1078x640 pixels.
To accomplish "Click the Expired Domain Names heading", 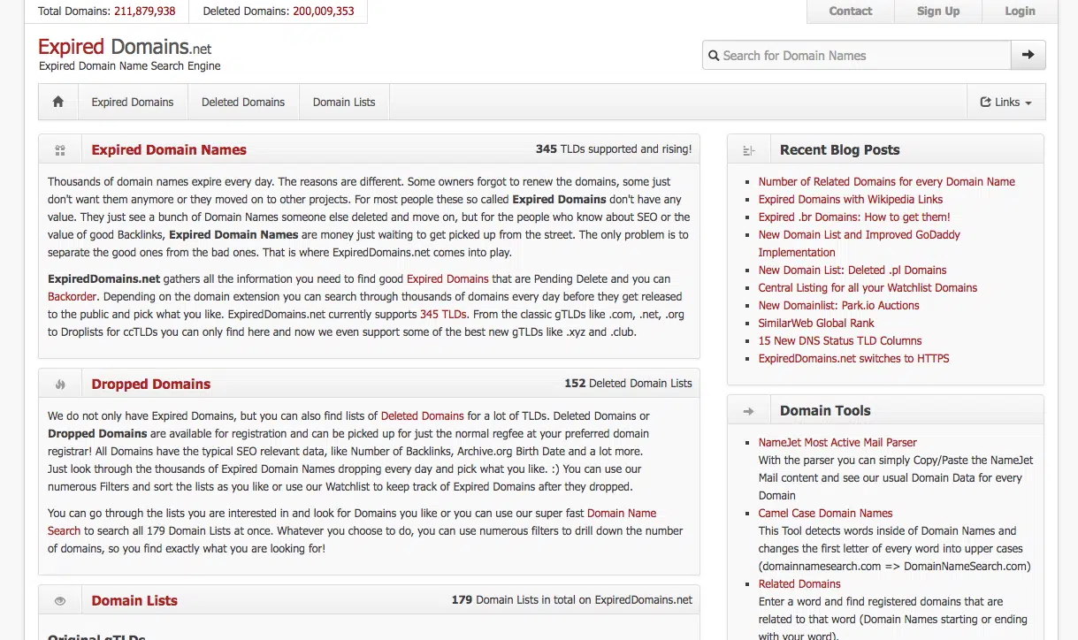I will pyautogui.click(x=169, y=150).
